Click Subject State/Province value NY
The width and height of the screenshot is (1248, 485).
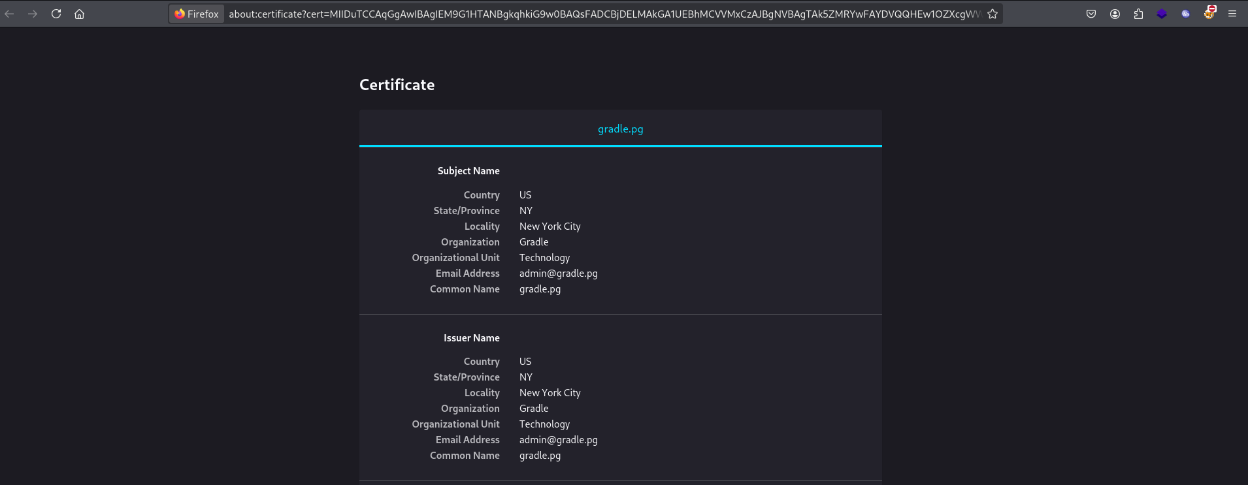coord(526,211)
